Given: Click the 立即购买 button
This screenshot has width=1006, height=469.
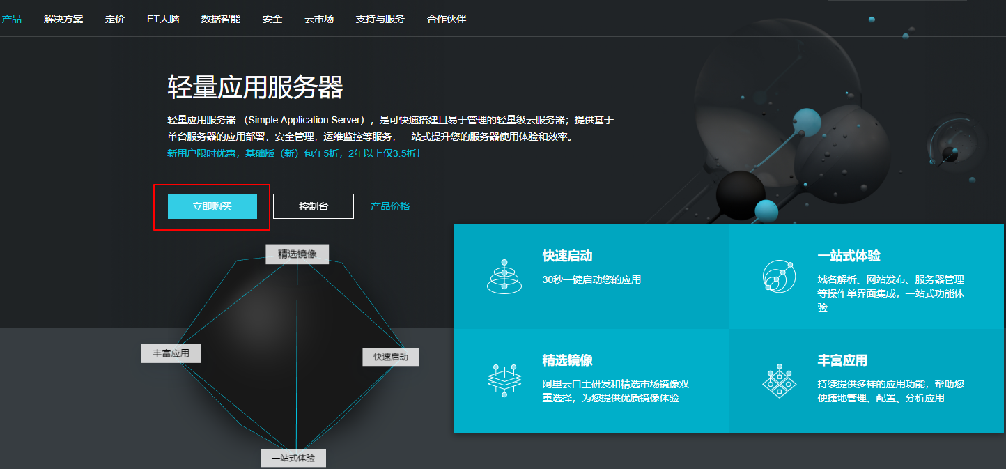Looking at the screenshot, I should (212, 206).
